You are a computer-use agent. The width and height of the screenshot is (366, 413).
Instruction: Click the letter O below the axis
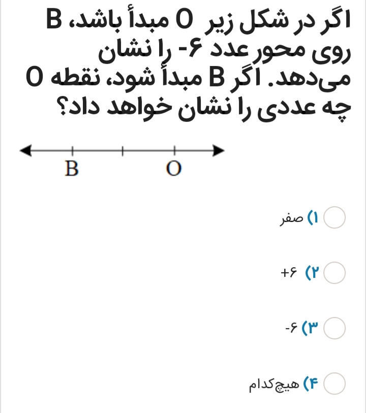click(x=173, y=168)
